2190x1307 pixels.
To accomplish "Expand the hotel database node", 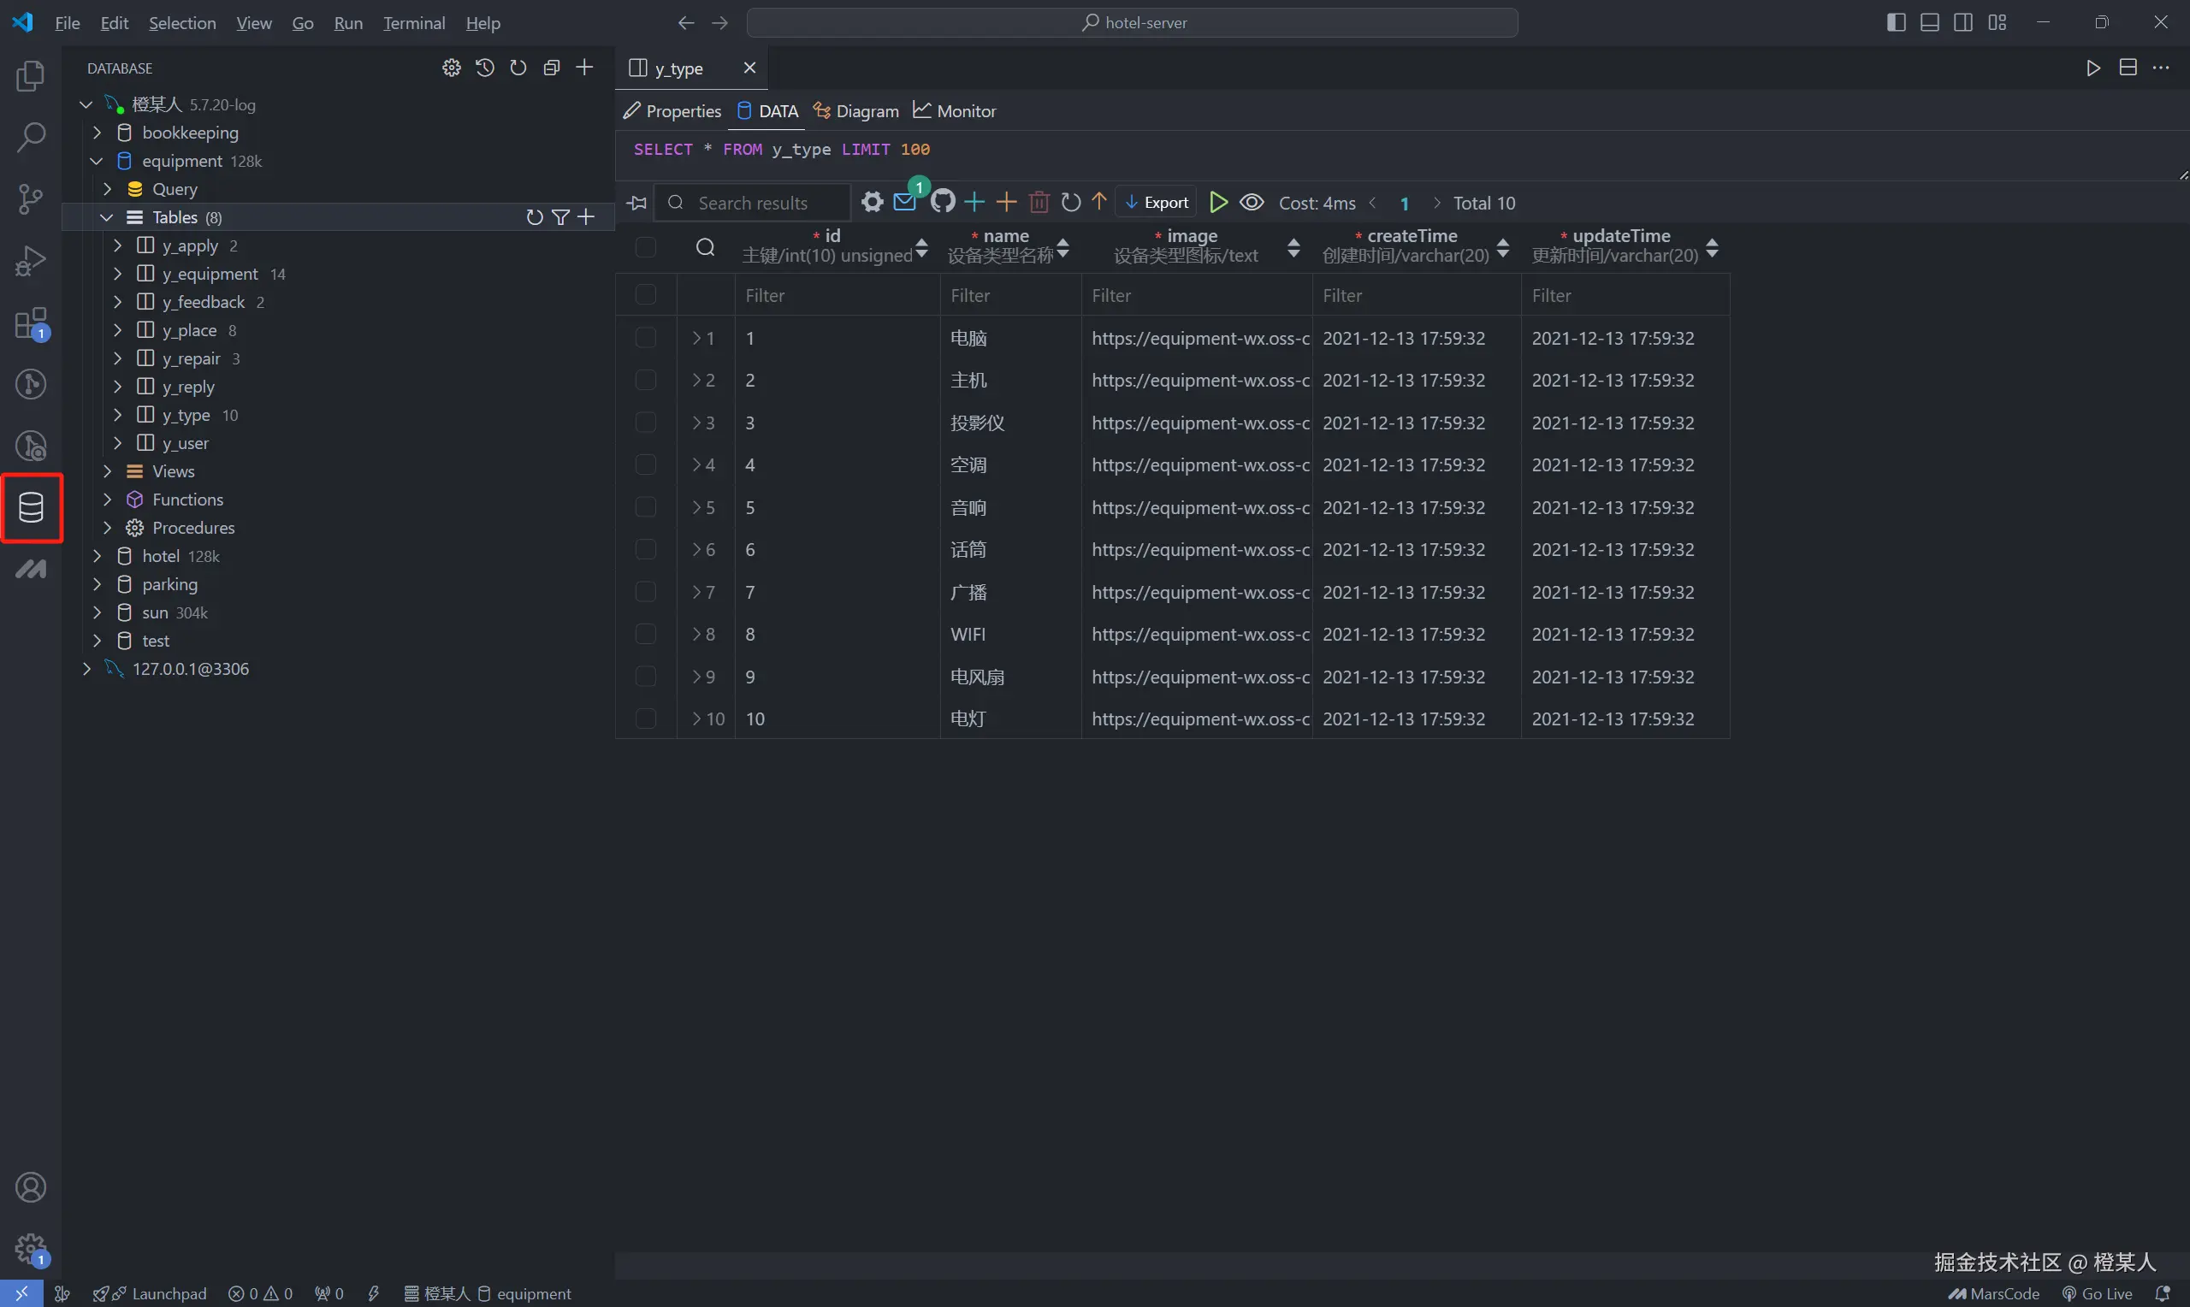I will pos(98,556).
